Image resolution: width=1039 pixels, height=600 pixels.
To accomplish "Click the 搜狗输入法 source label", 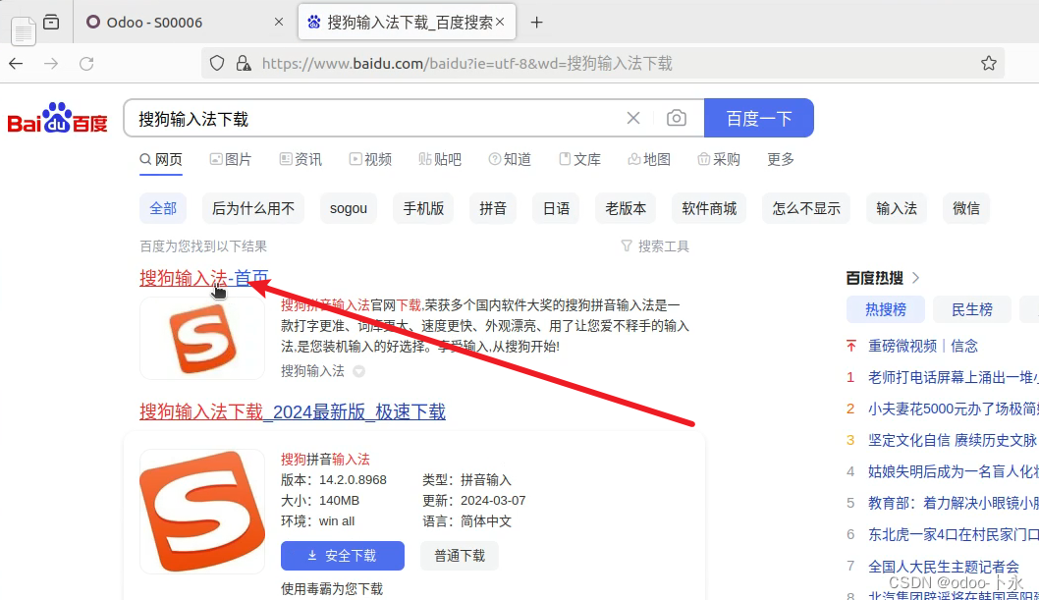I will pyautogui.click(x=312, y=371).
